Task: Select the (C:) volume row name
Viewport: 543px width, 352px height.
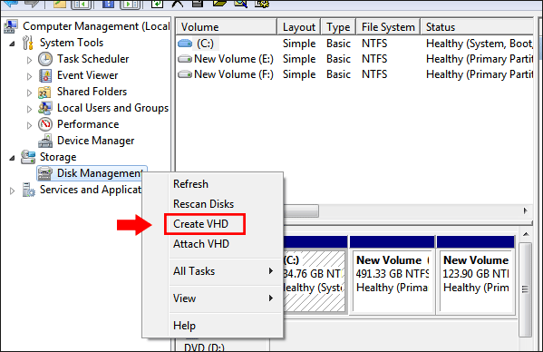Action: (206, 44)
